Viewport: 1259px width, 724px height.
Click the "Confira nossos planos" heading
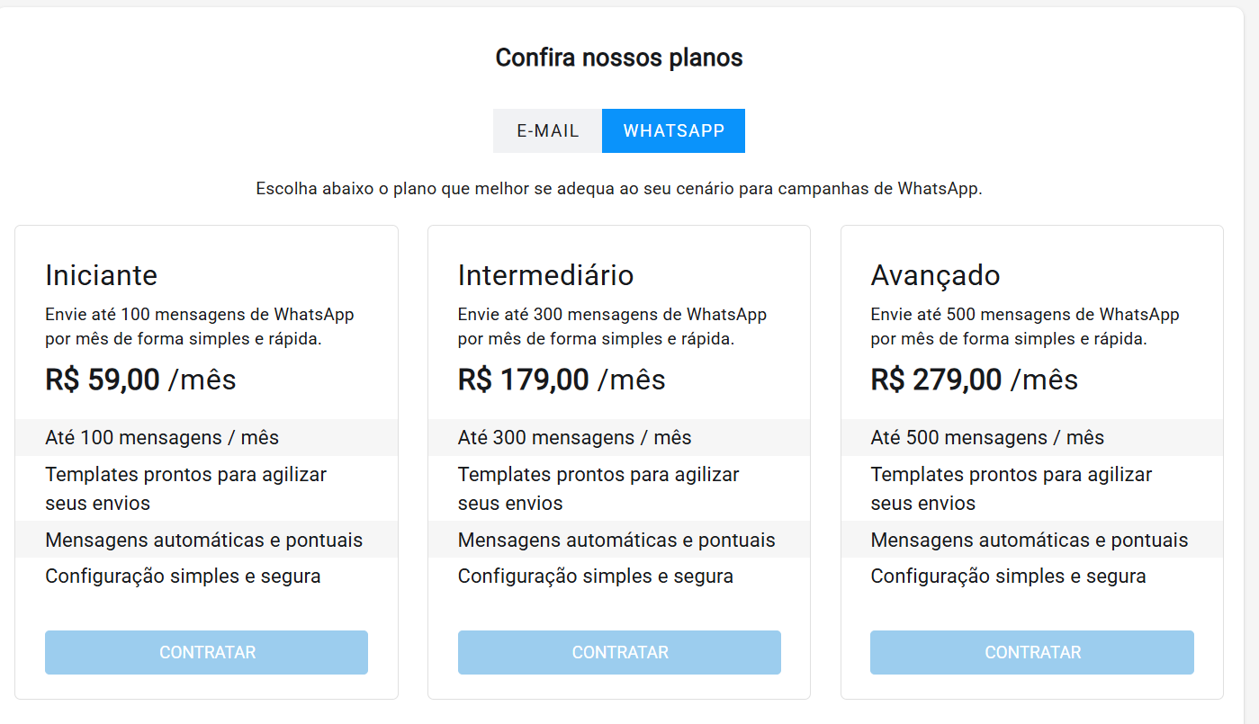[619, 58]
